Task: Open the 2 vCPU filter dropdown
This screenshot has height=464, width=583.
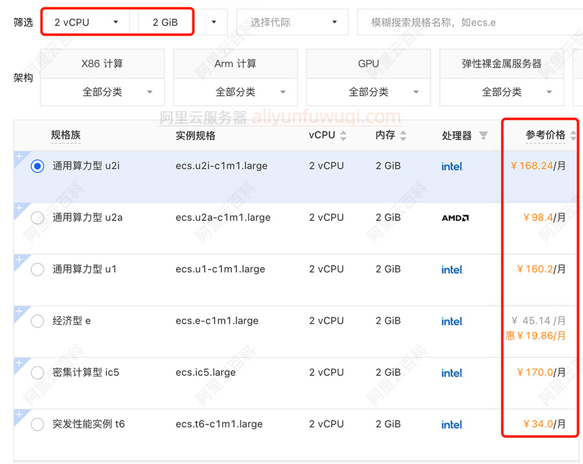Action: point(87,22)
